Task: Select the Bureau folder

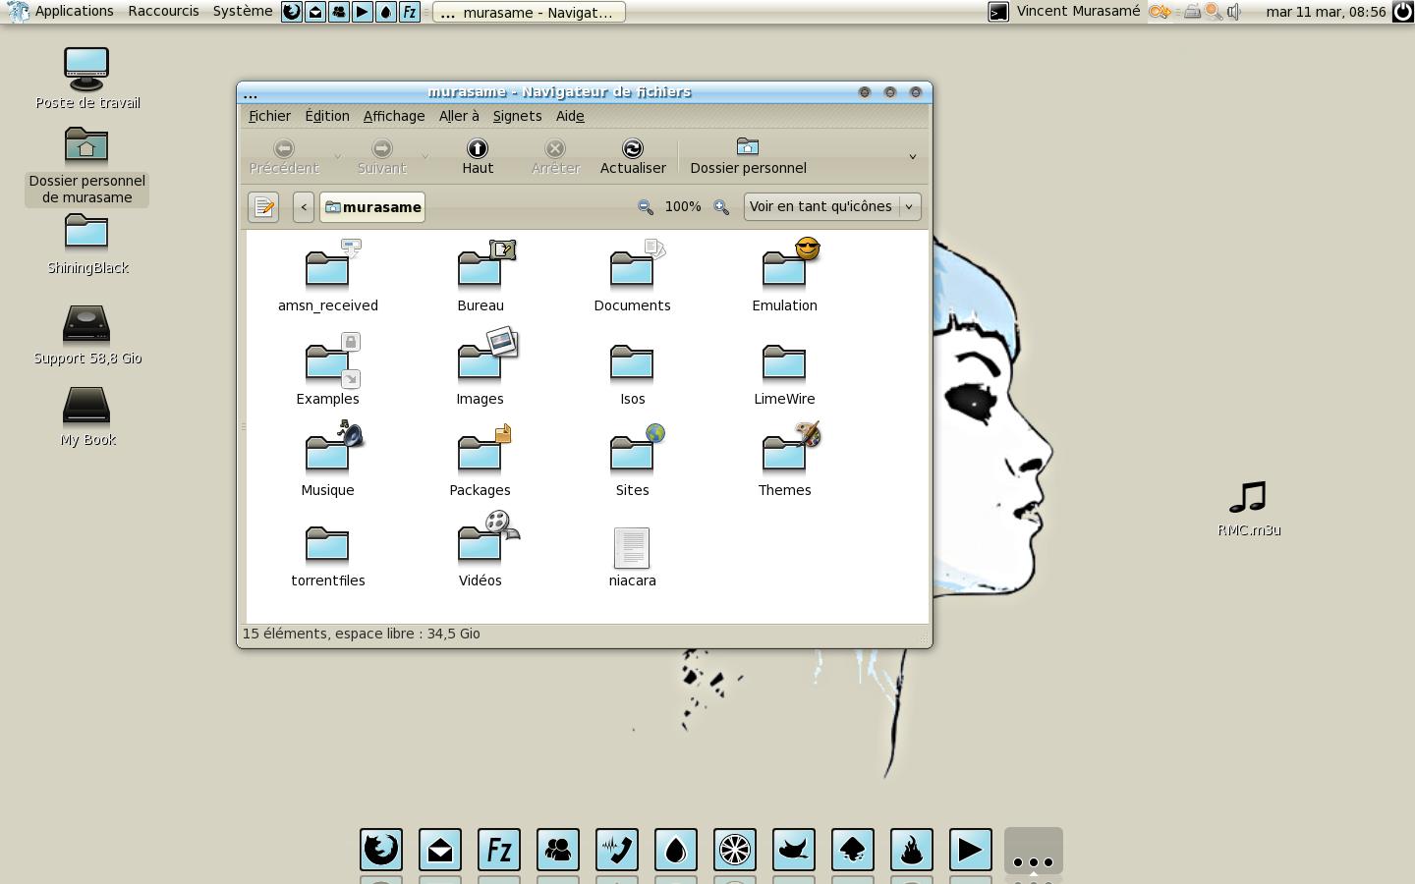Action: tap(481, 276)
